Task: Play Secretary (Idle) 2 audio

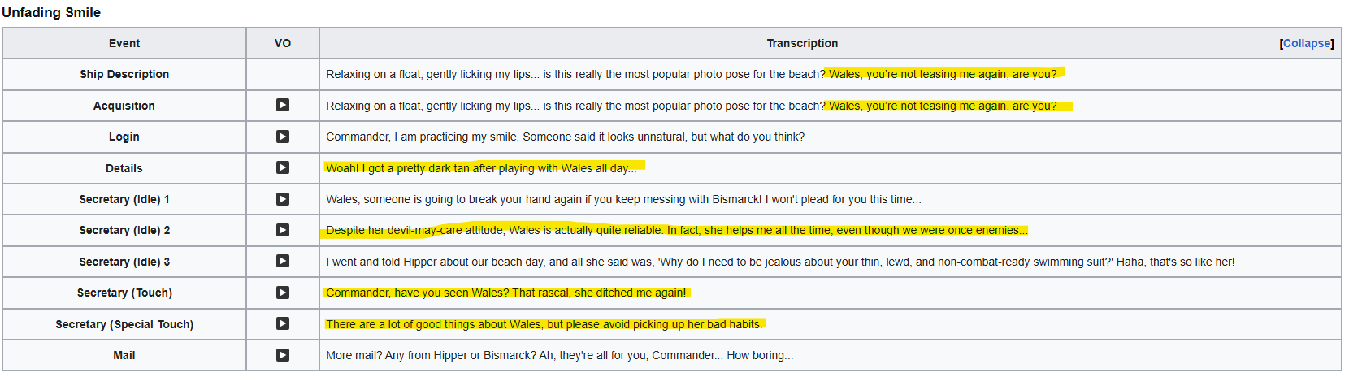Action: (282, 230)
